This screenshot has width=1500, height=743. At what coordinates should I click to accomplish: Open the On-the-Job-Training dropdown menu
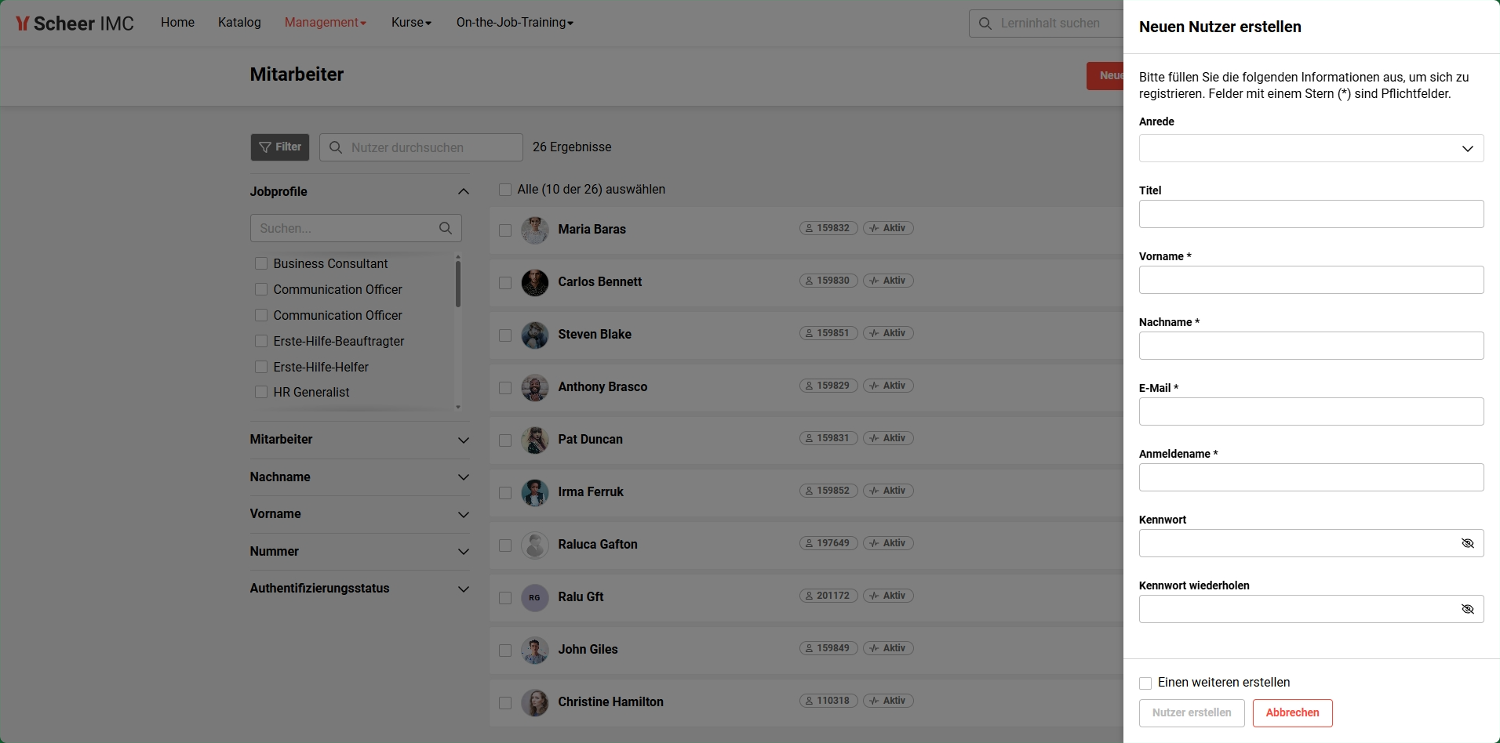pos(515,23)
